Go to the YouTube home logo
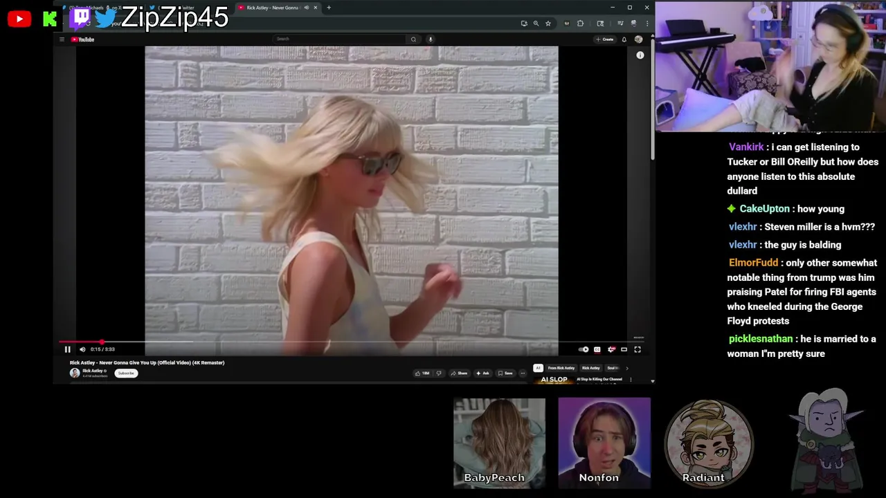The height and width of the screenshot is (498, 886). click(82, 39)
